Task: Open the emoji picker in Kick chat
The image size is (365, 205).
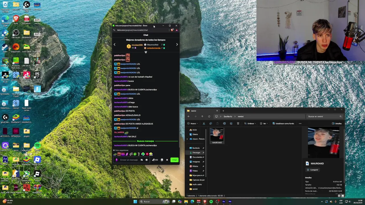Action: pyautogui.click(x=147, y=160)
